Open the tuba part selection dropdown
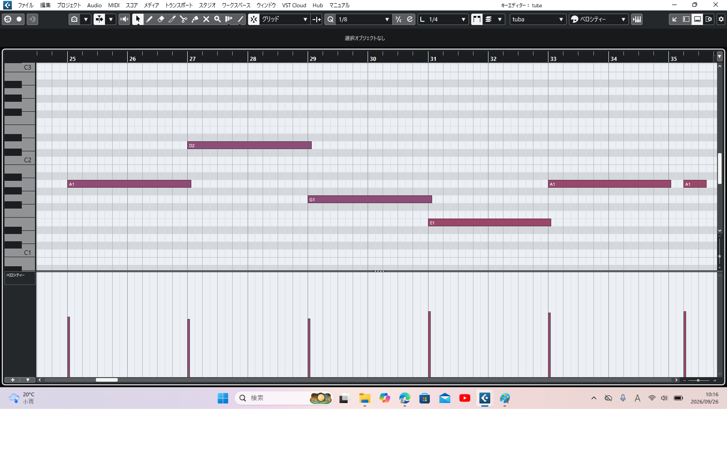The image size is (727, 458). tap(538, 19)
